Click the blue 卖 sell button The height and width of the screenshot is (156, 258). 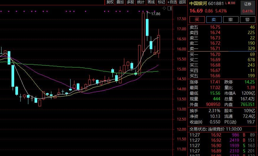pyautogui.click(x=214, y=20)
